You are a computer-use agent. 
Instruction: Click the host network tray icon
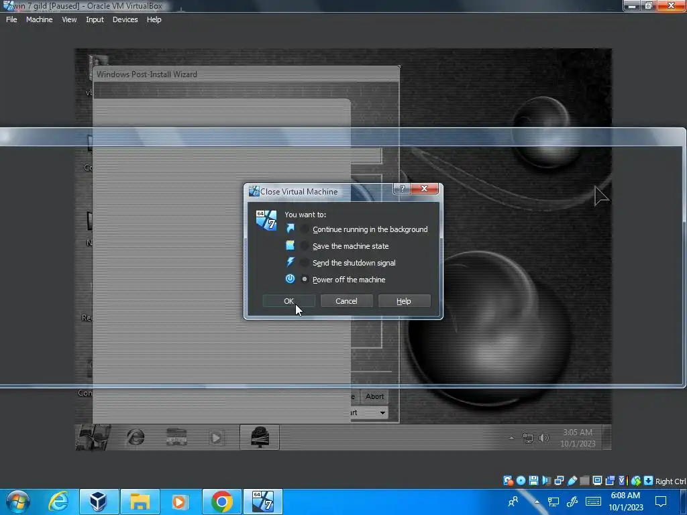pos(553,502)
